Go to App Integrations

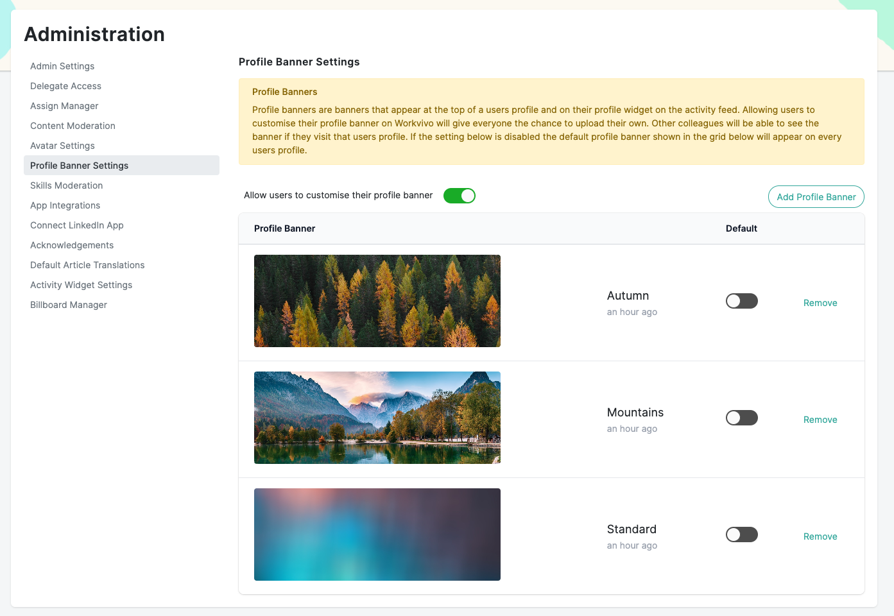click(x=65, y=205)
